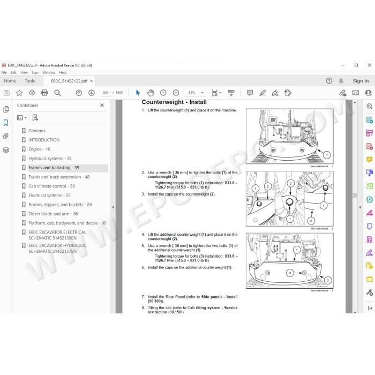Open Electrical systems - 55 bookmark

[49, 196]
